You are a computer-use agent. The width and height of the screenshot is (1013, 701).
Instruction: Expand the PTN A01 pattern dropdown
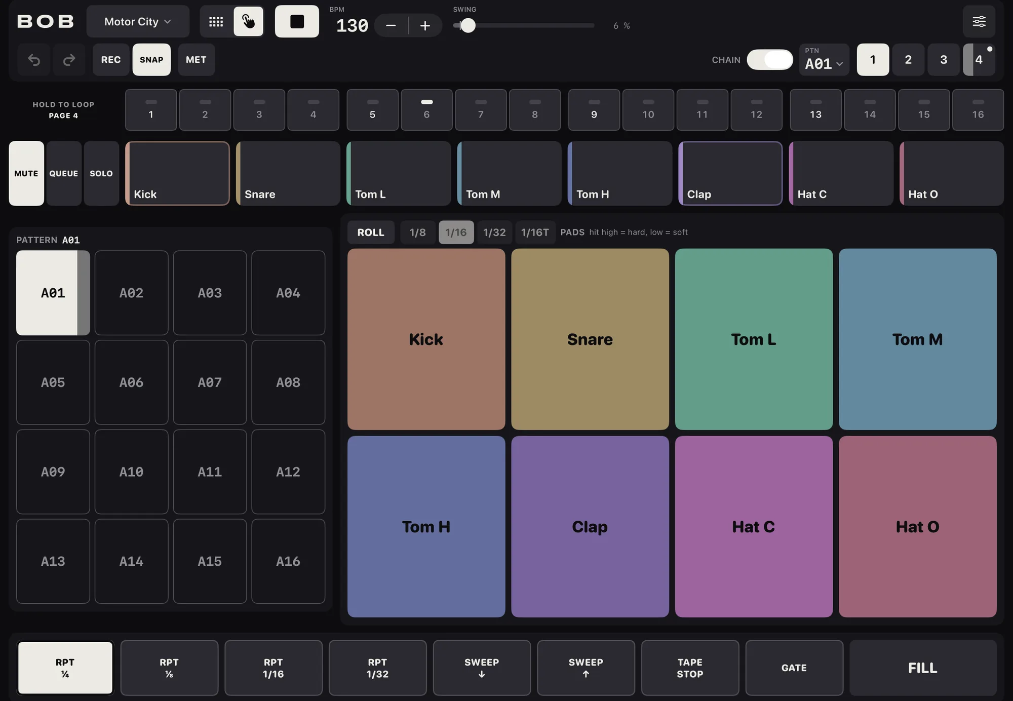click(x=824, y=60)
